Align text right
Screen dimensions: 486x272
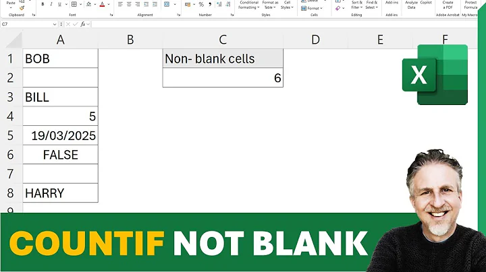pyautogui.click(x=138, y=4)
